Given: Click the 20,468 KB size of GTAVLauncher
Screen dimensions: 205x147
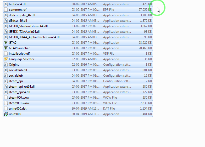Looking at the screenshot, I should click(x=145, y=48).
